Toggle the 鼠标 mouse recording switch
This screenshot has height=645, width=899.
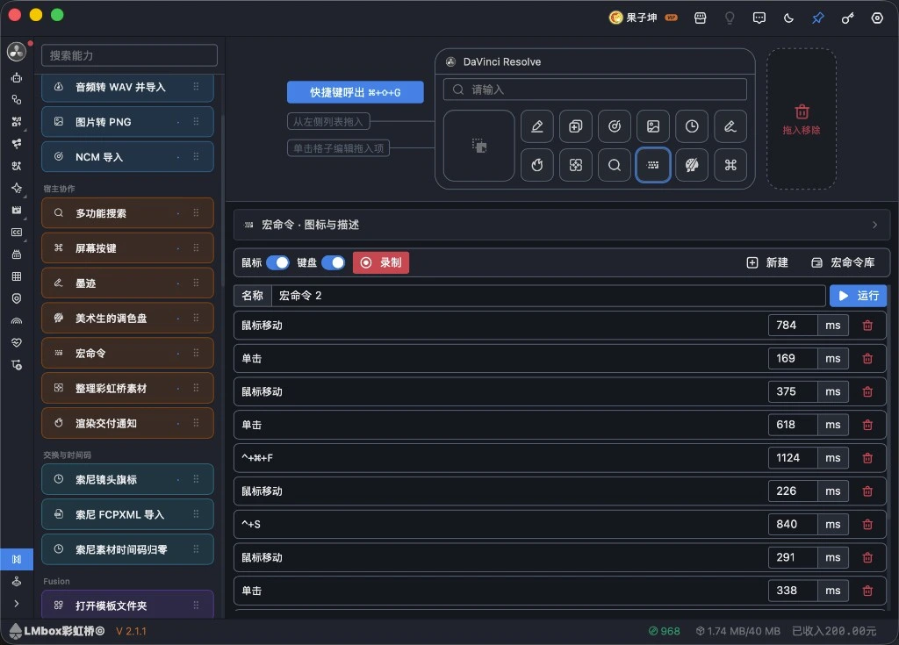[278, 262]
